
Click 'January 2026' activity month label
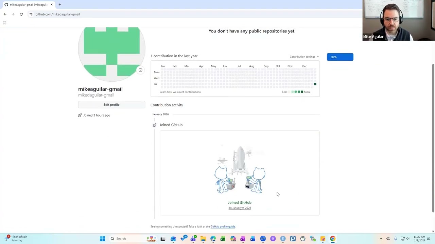(x=160, y=114)
